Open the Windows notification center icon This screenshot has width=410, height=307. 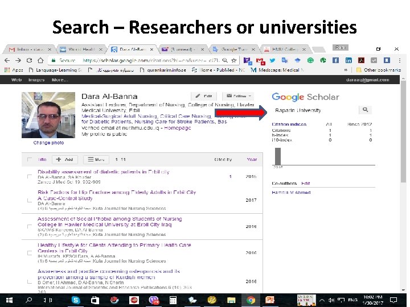393,300
